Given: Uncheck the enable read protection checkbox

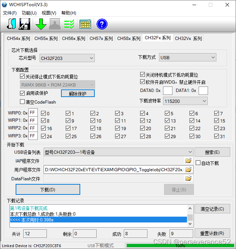Looking at the screenshot, I should pos(22,93).
